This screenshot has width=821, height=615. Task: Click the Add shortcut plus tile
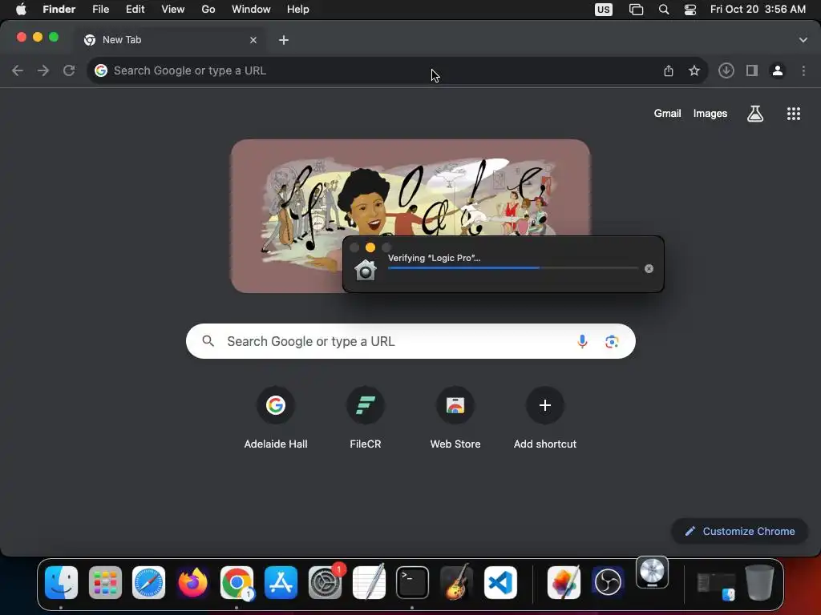[545, 405]
